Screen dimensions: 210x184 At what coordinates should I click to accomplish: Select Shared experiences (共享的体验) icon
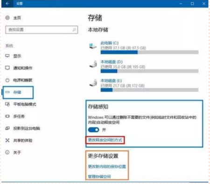coord(7,140)
